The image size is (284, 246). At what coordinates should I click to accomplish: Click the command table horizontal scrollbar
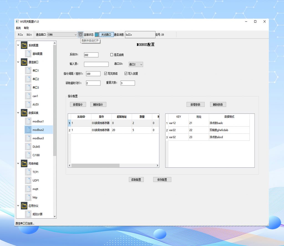click(x=95, y=165)
